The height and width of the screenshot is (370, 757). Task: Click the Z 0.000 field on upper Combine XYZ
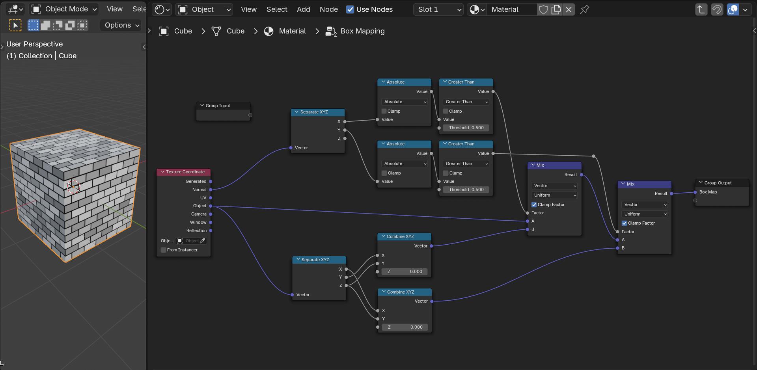[x=405, y=271]
